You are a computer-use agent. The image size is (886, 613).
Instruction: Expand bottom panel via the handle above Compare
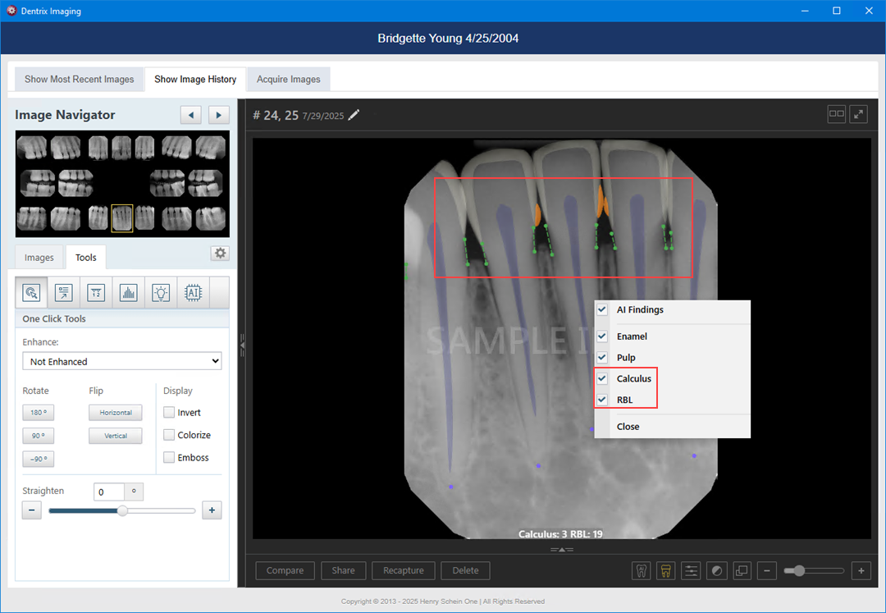tap(562, 549)
